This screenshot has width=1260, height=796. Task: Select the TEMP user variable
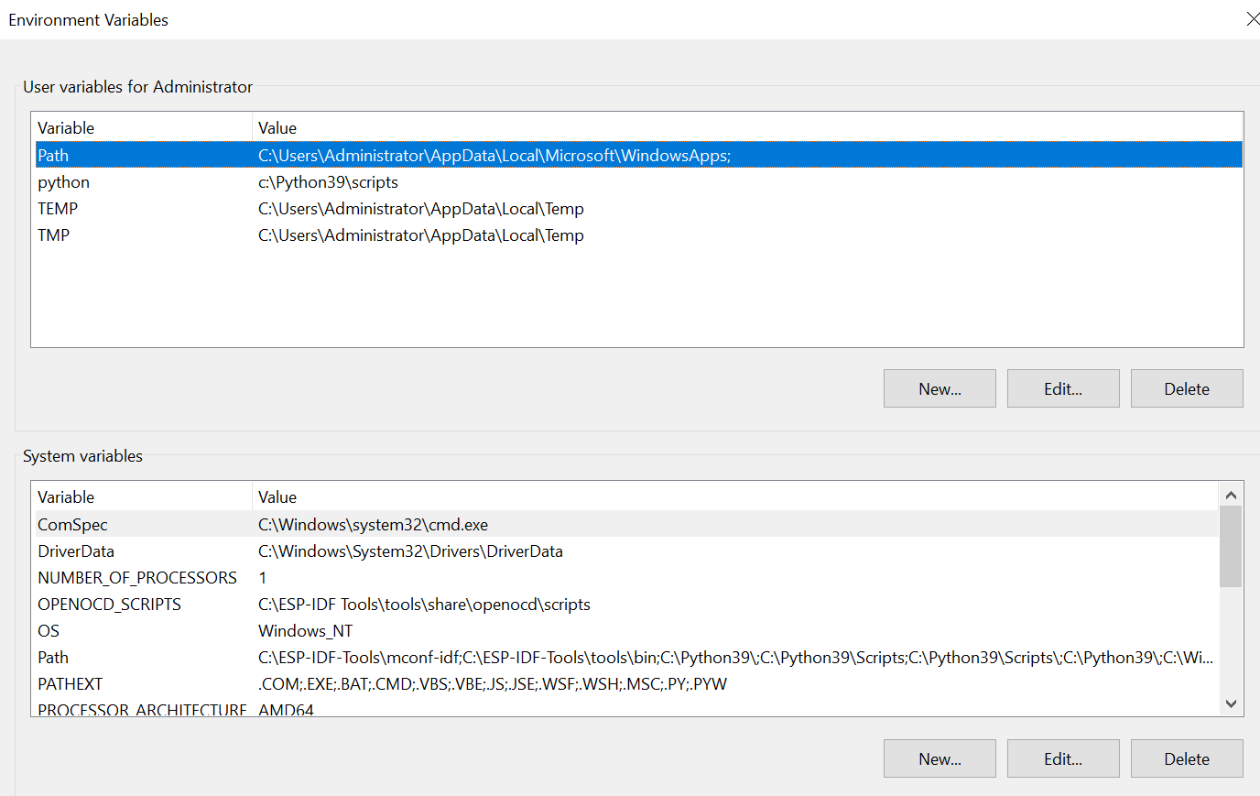(x=137, y=208)
